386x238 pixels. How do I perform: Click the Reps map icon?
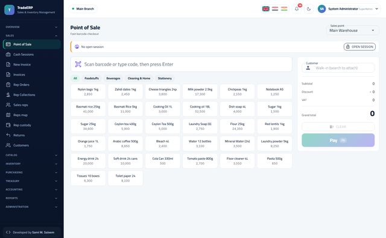8,115
